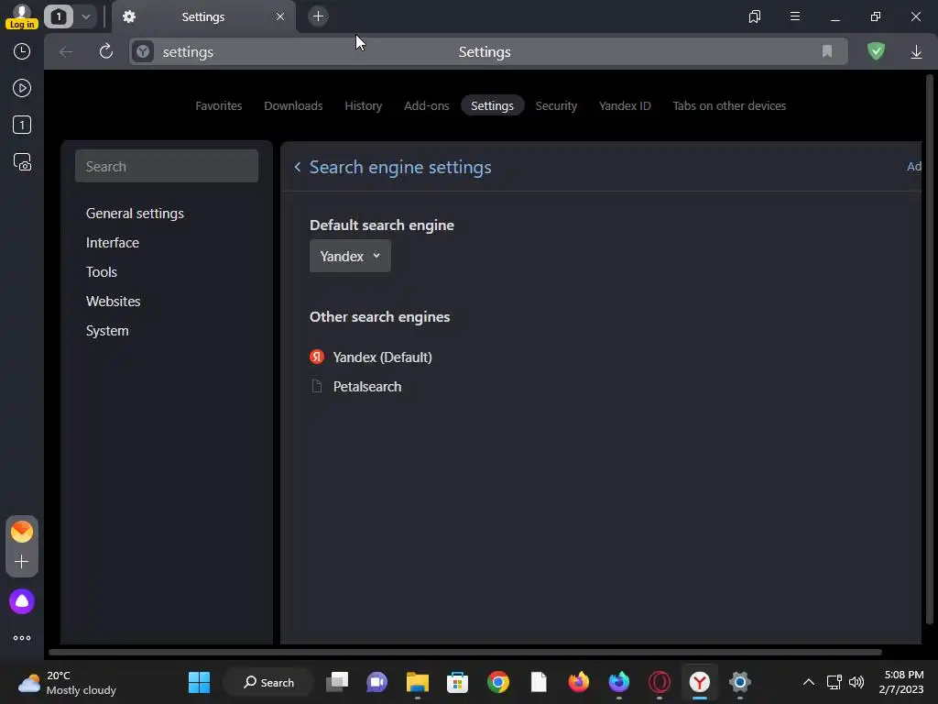Open Interface settings section

[x=113, y=243]
